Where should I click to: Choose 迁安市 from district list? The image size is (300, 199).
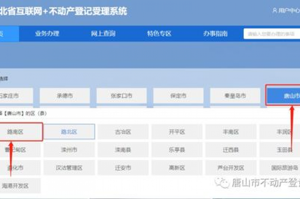(x=123, y=168)
